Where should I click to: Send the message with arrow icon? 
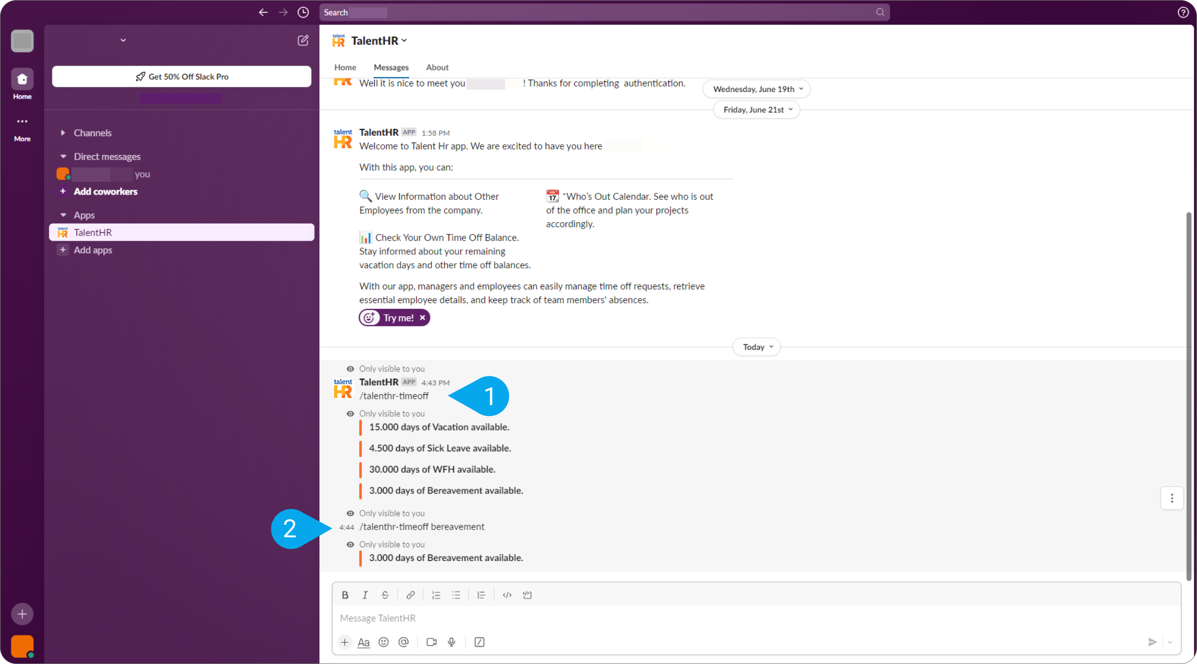[1152, 642]
